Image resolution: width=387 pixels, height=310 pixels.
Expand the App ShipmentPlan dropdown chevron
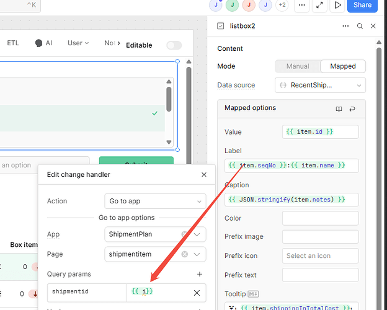[197, 234]
